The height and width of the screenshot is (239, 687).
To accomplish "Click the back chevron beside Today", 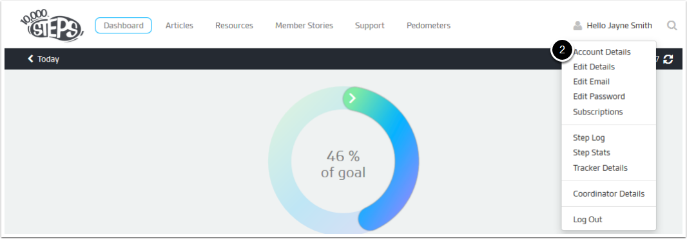I will 30,58.
